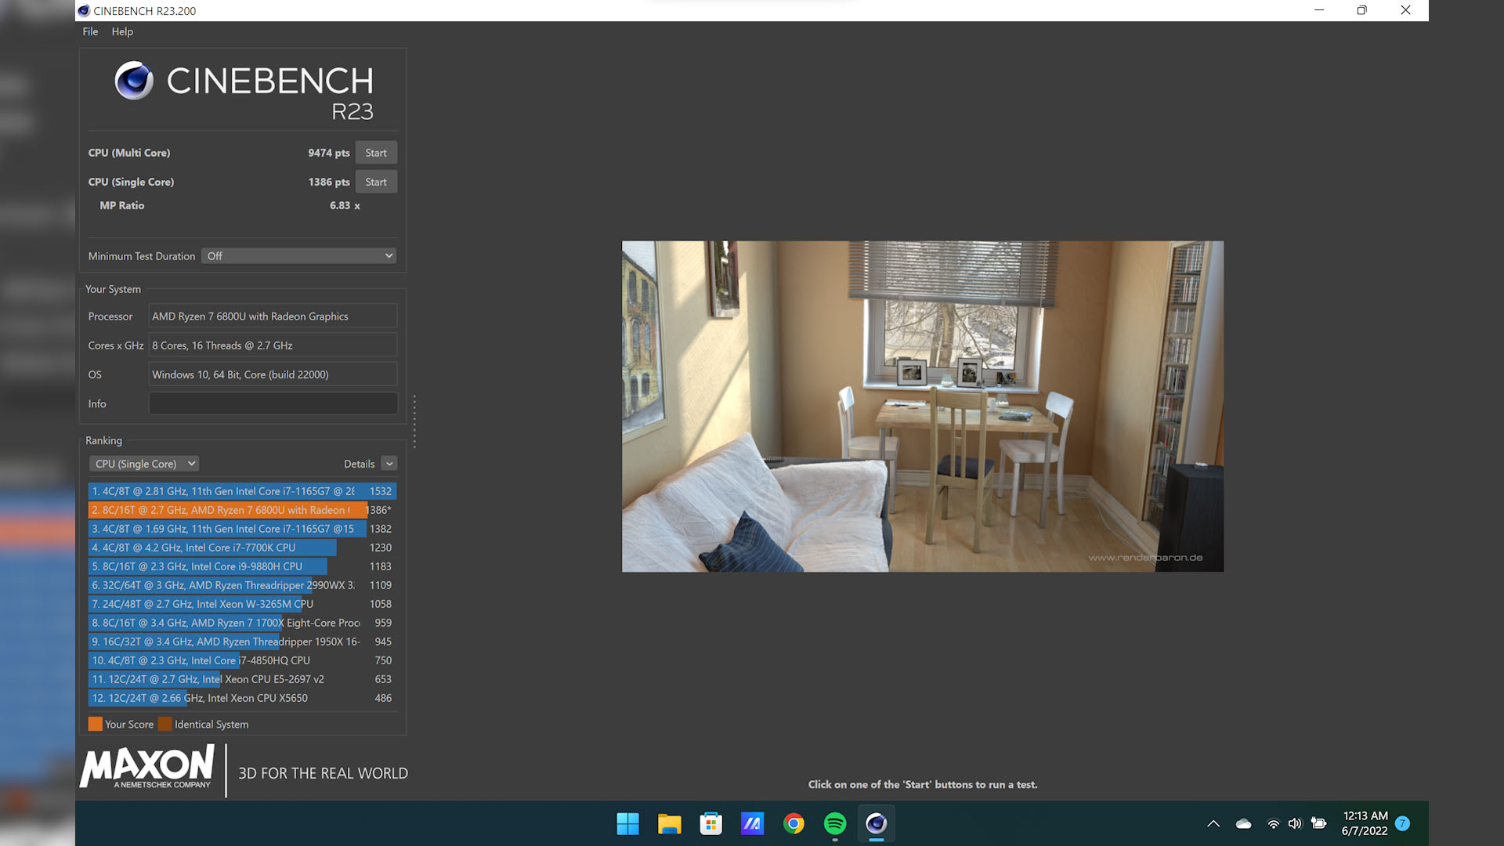
Task: Click the rendered room preview image
Action: tap(922, 406)
